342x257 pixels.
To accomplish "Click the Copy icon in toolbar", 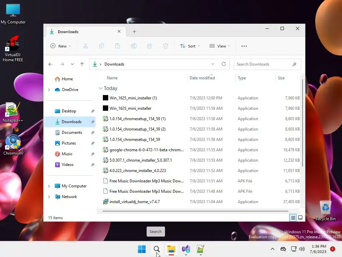I will [x=102, y=46].
